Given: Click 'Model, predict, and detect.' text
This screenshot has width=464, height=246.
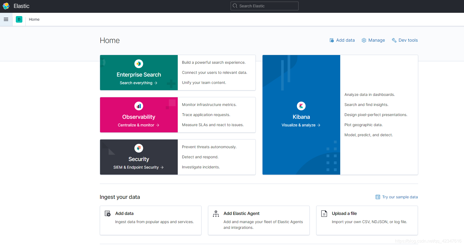Looking at the screenshot, I should tap(369, 135).
